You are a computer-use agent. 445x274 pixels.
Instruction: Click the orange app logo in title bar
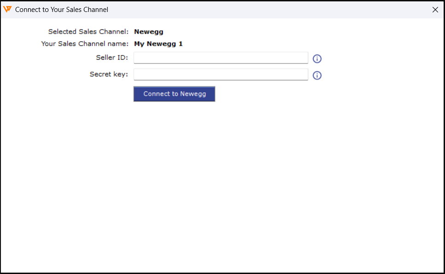coord(7,9)
